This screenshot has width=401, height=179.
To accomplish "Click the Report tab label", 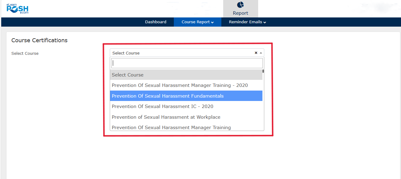I will coord(240,13).
